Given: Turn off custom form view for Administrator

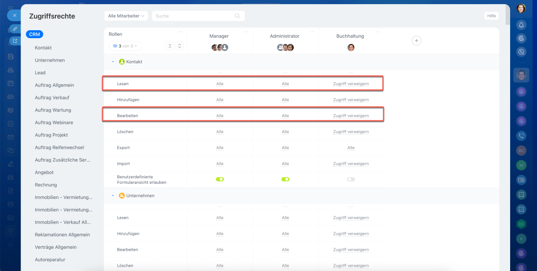Looking at the screenshot, I should click(x=285, y=179).
